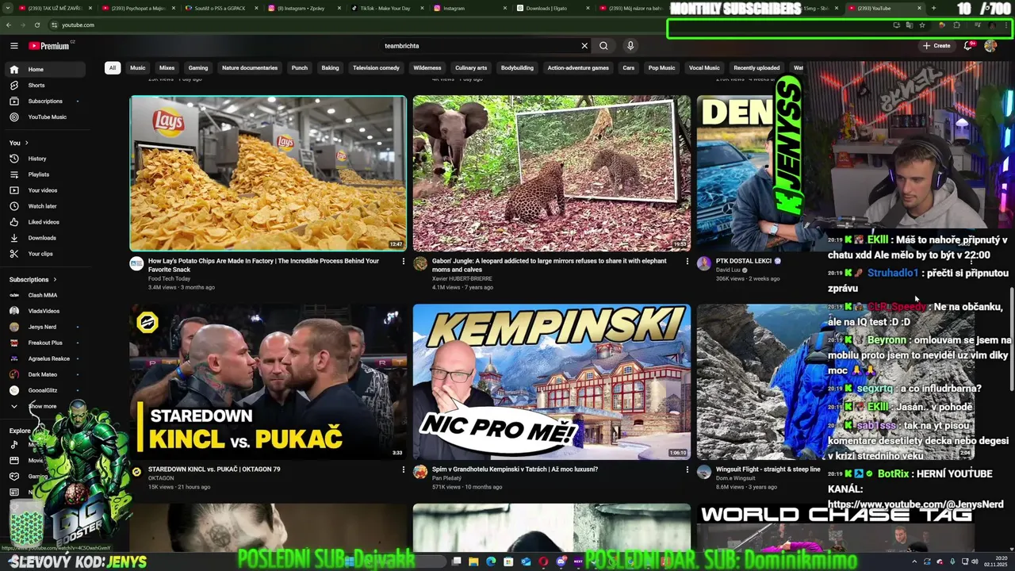
Task: Click the search magnifier button
Action: [x=603, y=46]
